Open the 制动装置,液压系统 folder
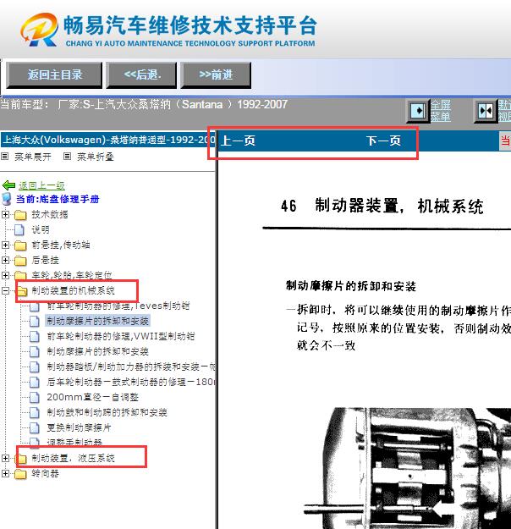This screenshot has width=511, height=529. pos(74,458)
